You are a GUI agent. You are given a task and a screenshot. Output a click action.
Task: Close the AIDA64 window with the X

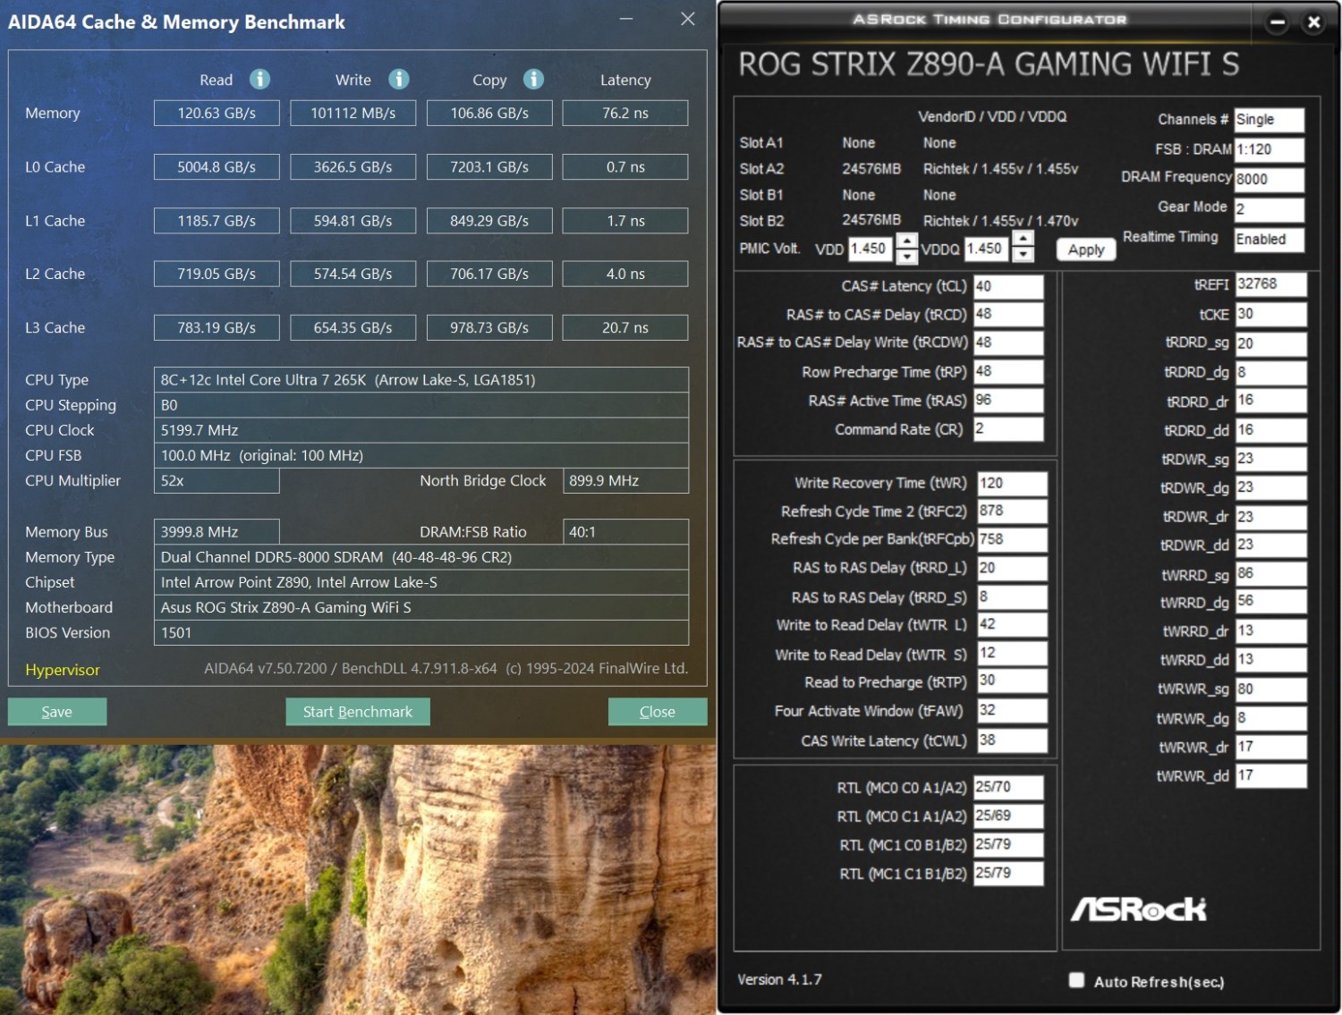click(687, 19)
